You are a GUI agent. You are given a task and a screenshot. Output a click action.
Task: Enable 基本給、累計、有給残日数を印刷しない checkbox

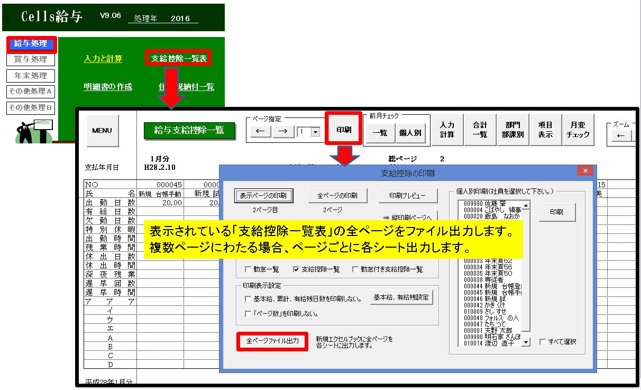(248, 299)
